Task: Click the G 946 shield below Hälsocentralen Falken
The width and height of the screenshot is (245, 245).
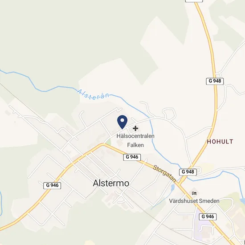Action: click(x=132, y=157)
